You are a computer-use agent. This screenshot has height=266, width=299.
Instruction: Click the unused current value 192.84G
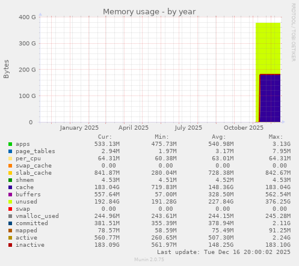(107, 202)
